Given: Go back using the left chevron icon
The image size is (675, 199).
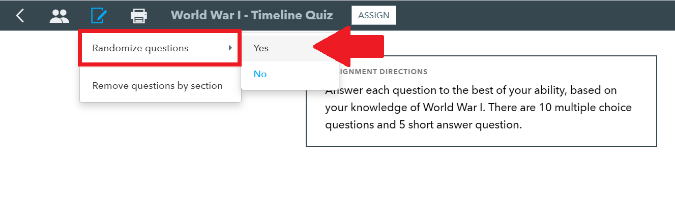Looking at the screenshot, I should tap(20, 15).
